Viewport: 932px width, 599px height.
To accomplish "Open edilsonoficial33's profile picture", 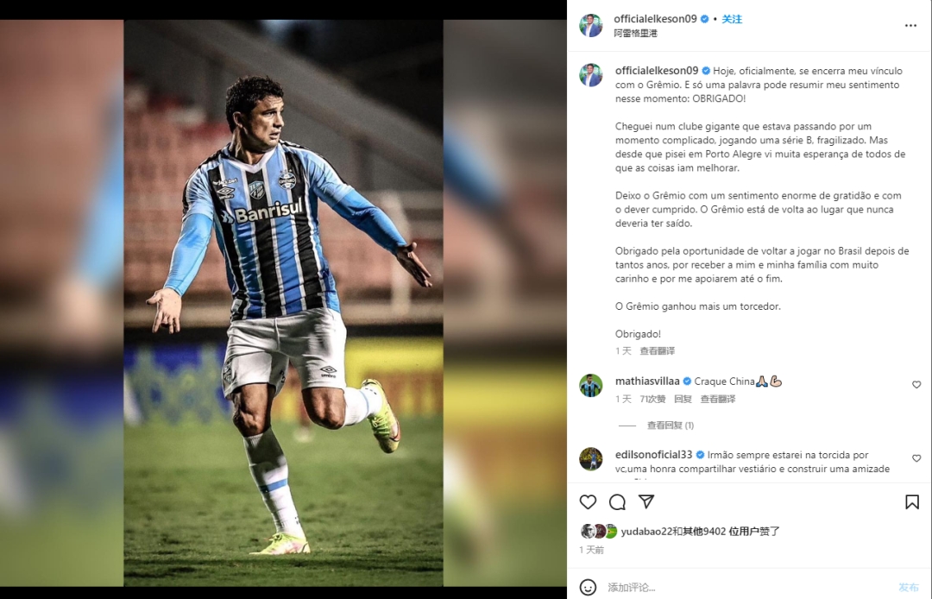I will coord(591,459).
